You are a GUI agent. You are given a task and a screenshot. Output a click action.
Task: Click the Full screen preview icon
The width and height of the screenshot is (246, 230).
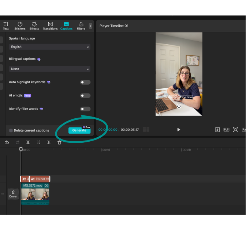tap(226, 130)
